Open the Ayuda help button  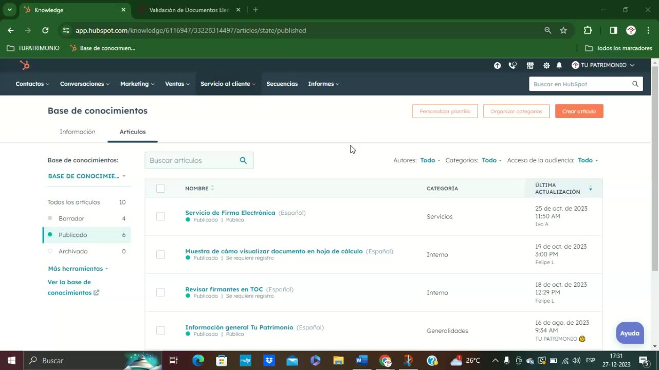[630, 333]
